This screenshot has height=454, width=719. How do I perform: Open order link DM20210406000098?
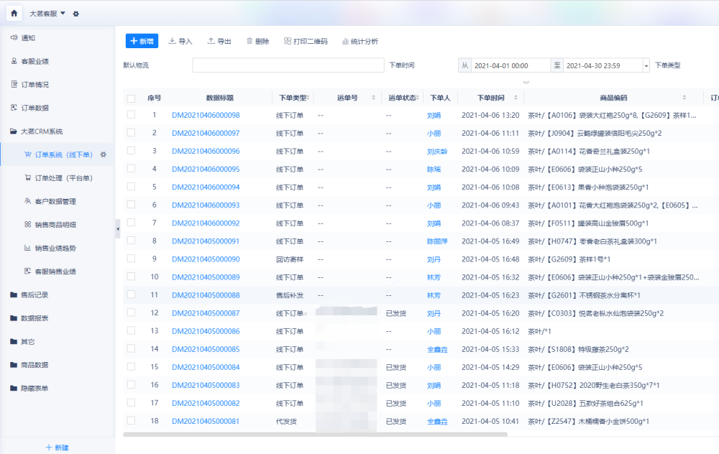206,115
